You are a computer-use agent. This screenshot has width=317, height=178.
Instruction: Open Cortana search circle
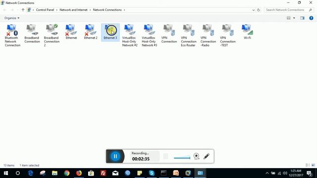18,173
